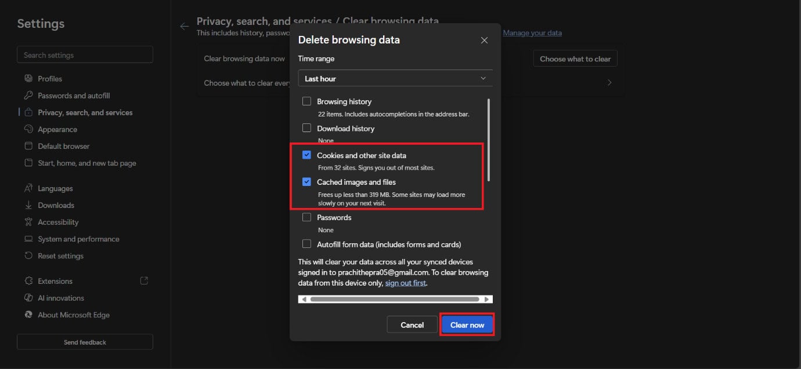Screen dimensions: 801x369
Task: Select Reset settings in the sidebar
Action: click(60, 255)
